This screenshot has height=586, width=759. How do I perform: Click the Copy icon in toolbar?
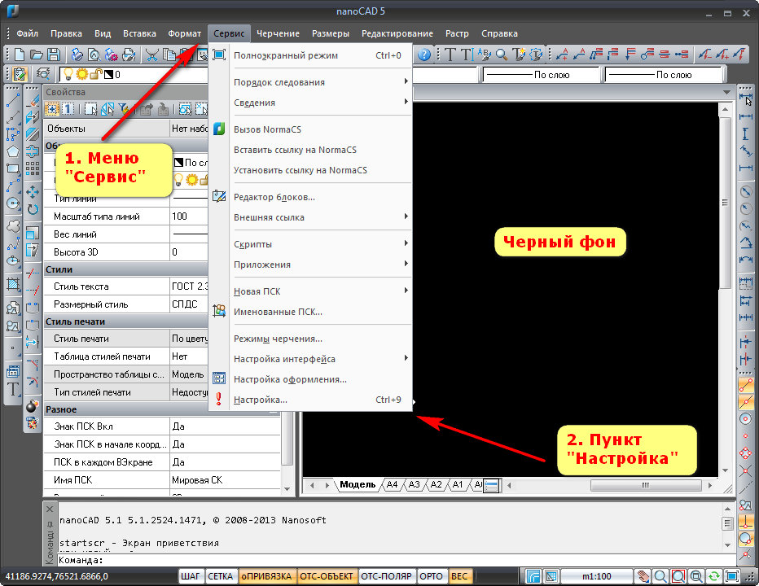[169, 55]
